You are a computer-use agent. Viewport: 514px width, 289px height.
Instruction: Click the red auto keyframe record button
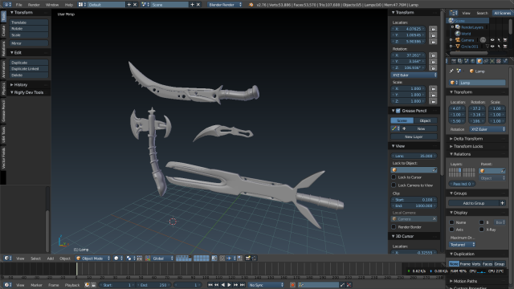[292, 285]
